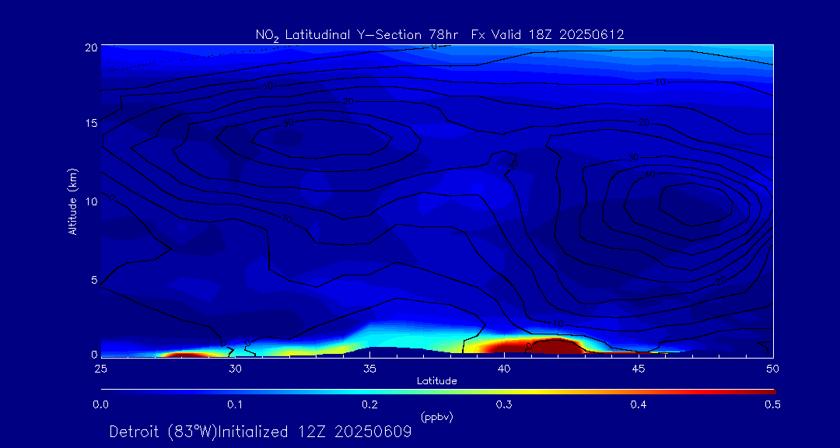Image resolution: width=840 pixels, height=448 pixels.
Task: Click latitude axis tick label "40"
Action: coord(504,369)
